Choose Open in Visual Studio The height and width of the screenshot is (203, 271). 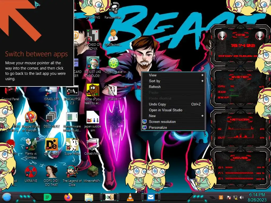tap(173, 110)
